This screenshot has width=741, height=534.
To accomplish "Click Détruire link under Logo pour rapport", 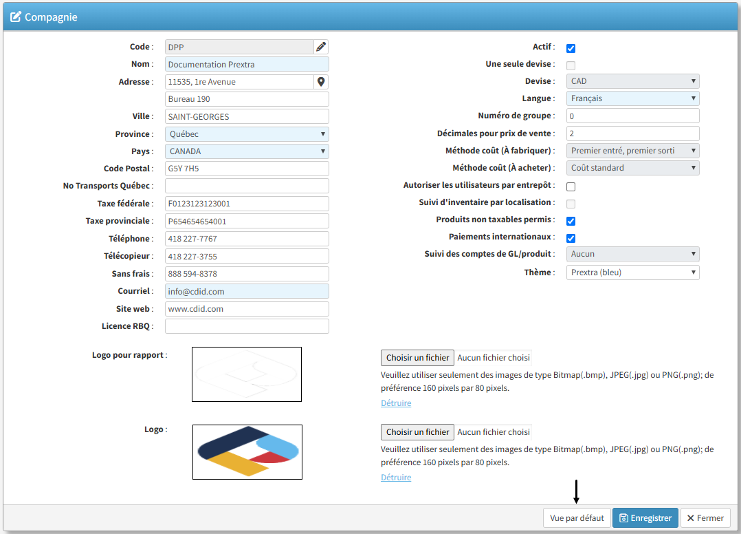I will [396, 403].
